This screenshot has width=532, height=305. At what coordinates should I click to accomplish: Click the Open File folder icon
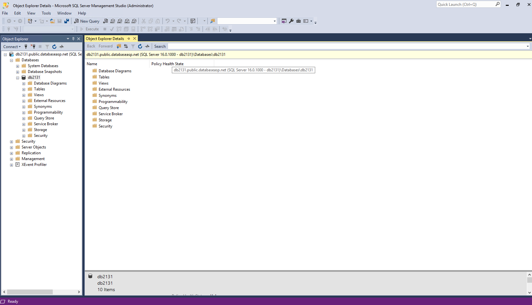pos(52,21)
